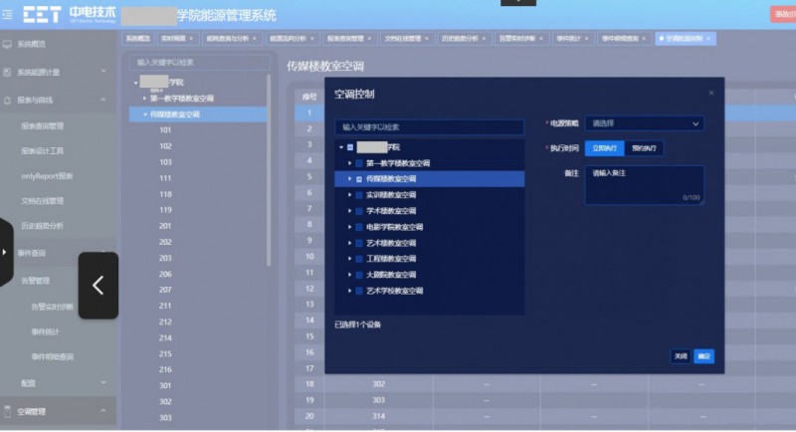Expand the 工程楼教室空调 node arrow
796x432 pixels.
tap(349, 259)
